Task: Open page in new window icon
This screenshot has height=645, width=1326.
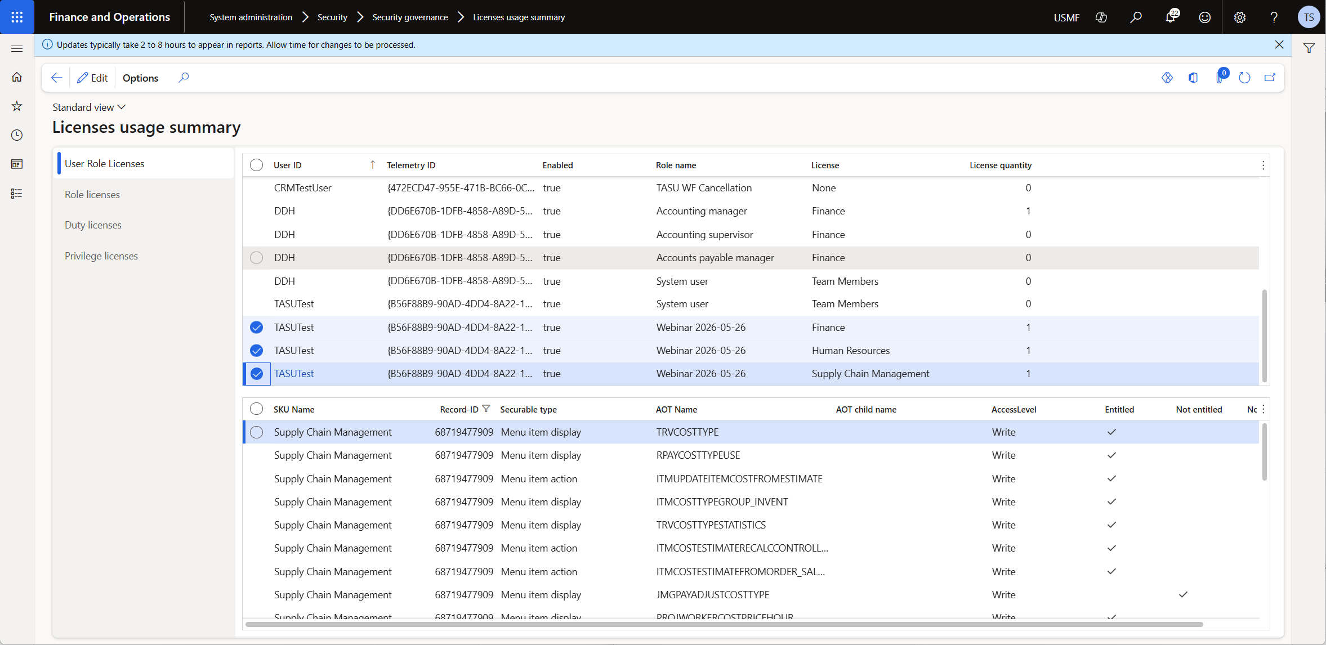Action: (1270, 78)
